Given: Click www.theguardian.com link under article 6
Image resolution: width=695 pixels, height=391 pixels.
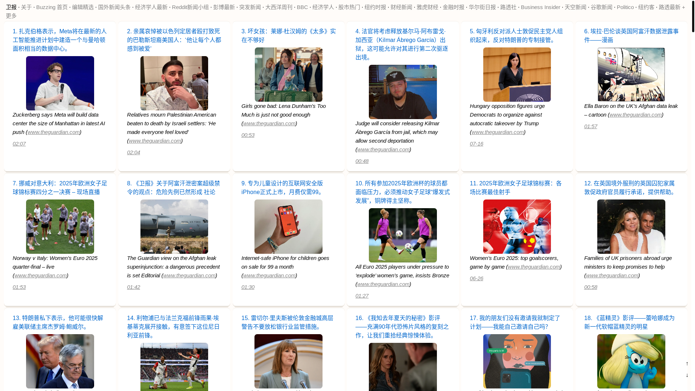Looking at the screenshot, I should (636, 115).
